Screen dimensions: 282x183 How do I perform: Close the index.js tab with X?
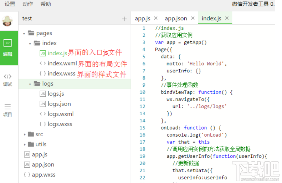click(227, 18)
